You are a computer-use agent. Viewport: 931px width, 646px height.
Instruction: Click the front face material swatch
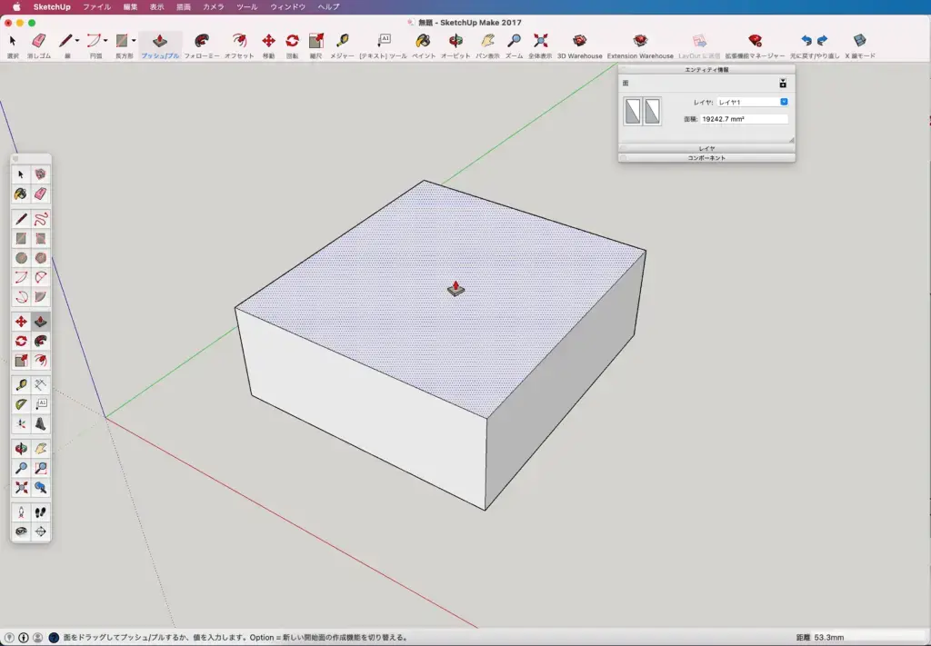[633, 111]
